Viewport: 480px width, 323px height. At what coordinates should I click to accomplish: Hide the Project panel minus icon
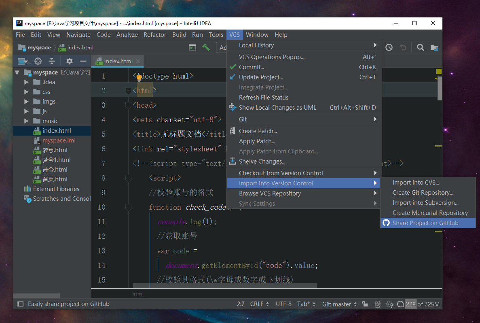pyautogui.click(x=83, y=61)
